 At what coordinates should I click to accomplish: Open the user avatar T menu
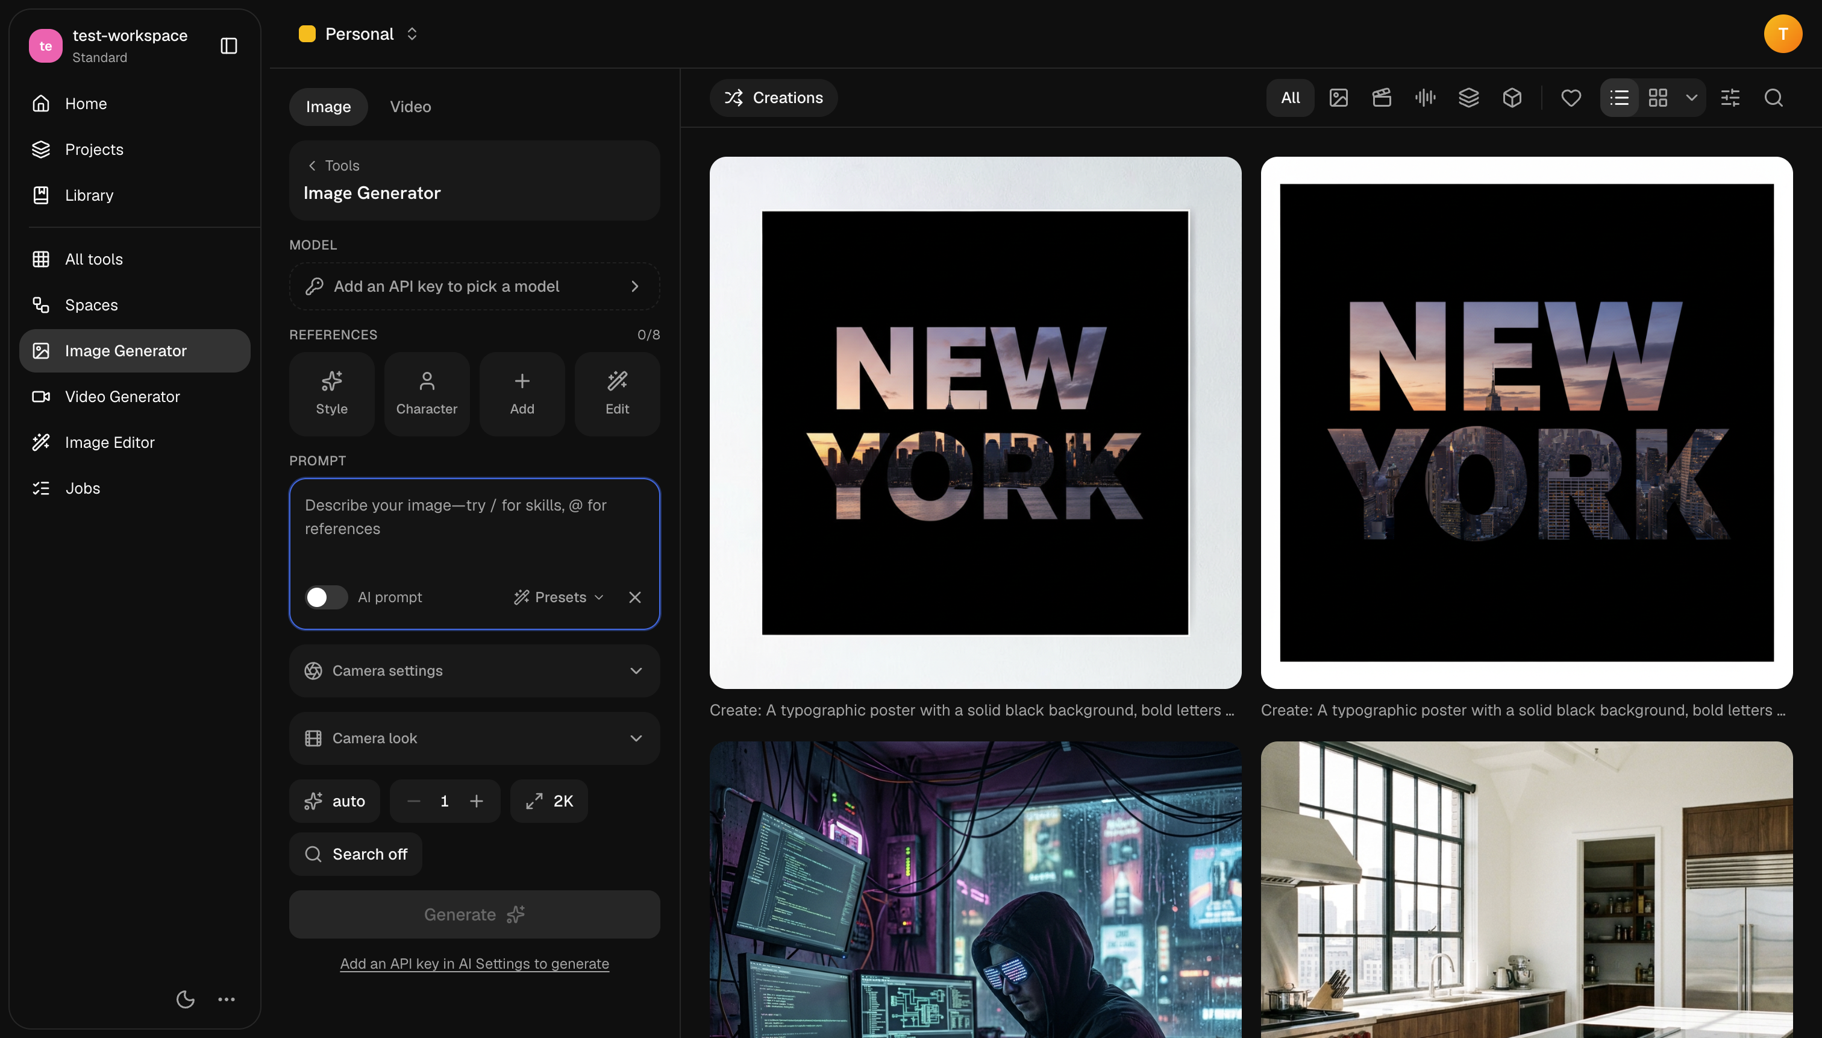[1782, 34]
